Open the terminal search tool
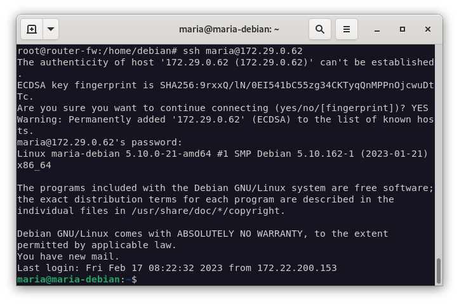 point(320,29)
